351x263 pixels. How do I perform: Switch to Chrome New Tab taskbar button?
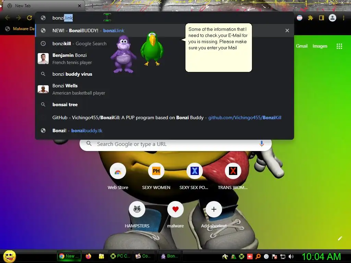pos(69,256)
